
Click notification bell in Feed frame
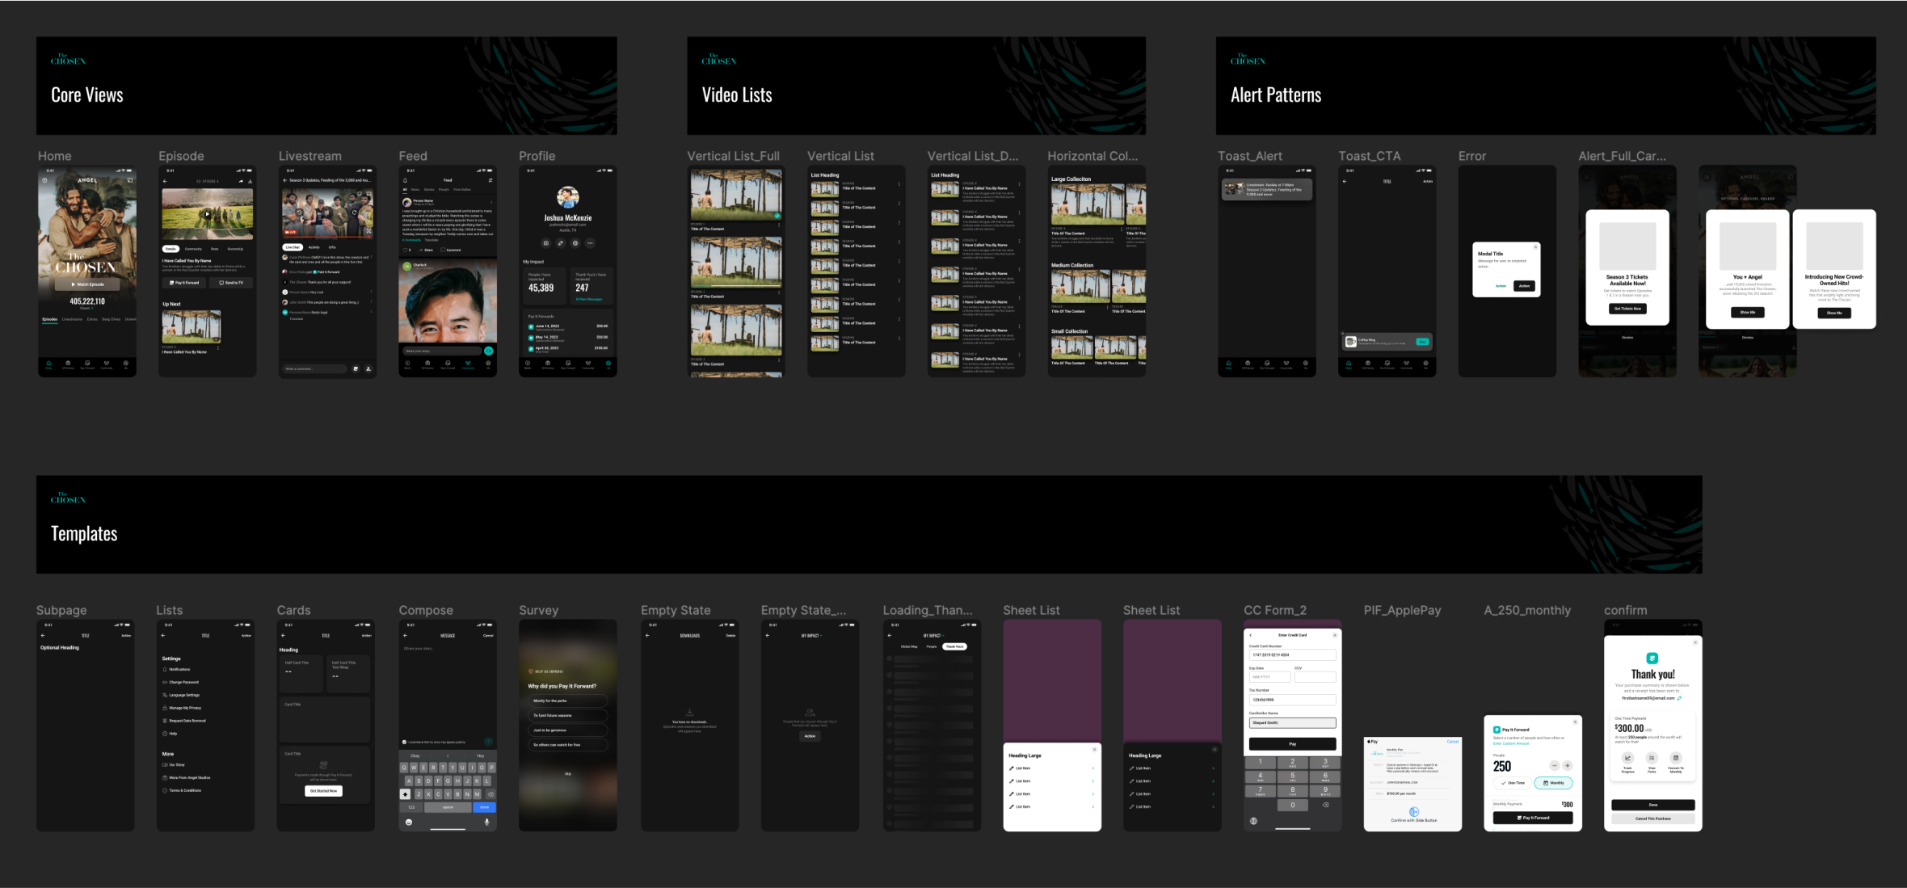(406, 180)
